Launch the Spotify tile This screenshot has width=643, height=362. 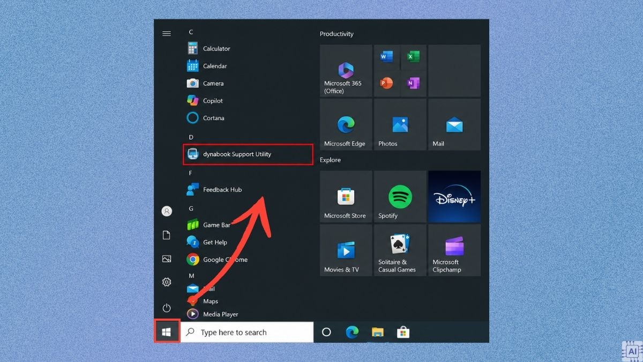400,197
